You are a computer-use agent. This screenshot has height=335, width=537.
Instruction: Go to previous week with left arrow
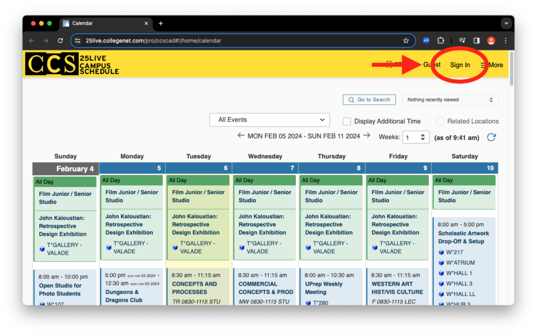coord(241,136)
